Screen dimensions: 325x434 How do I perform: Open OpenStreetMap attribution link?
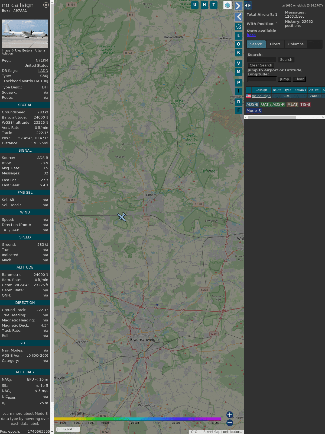(x=207, y=432)
